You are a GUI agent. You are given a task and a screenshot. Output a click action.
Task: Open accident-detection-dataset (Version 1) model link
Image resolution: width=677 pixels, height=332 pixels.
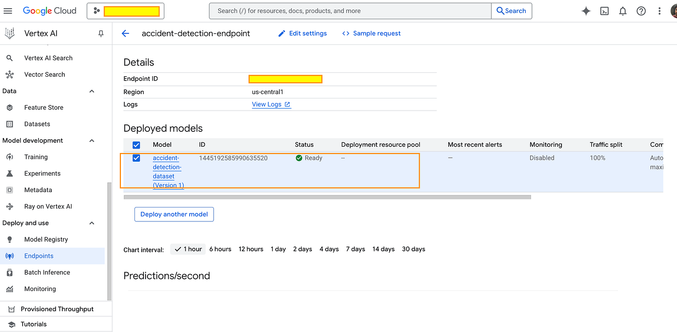coord(168,172)
